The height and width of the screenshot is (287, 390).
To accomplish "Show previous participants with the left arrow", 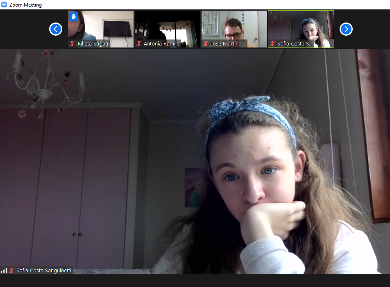I will pyautogui.click(x=56, y=29).
